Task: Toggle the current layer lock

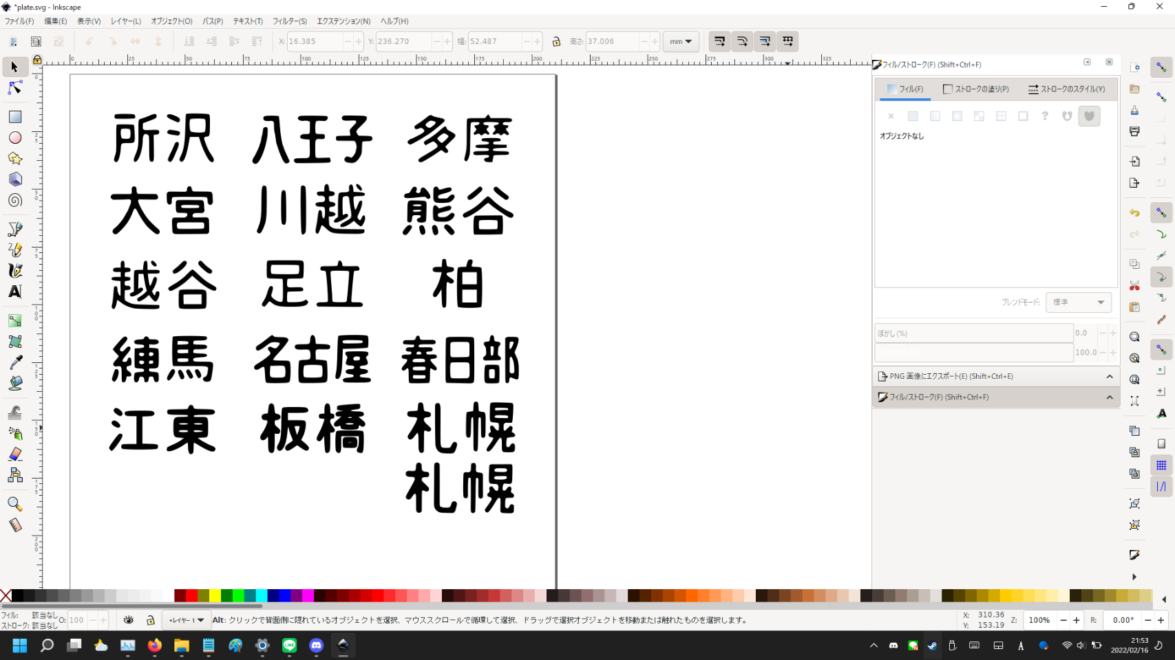Action: tap(151, 620)
